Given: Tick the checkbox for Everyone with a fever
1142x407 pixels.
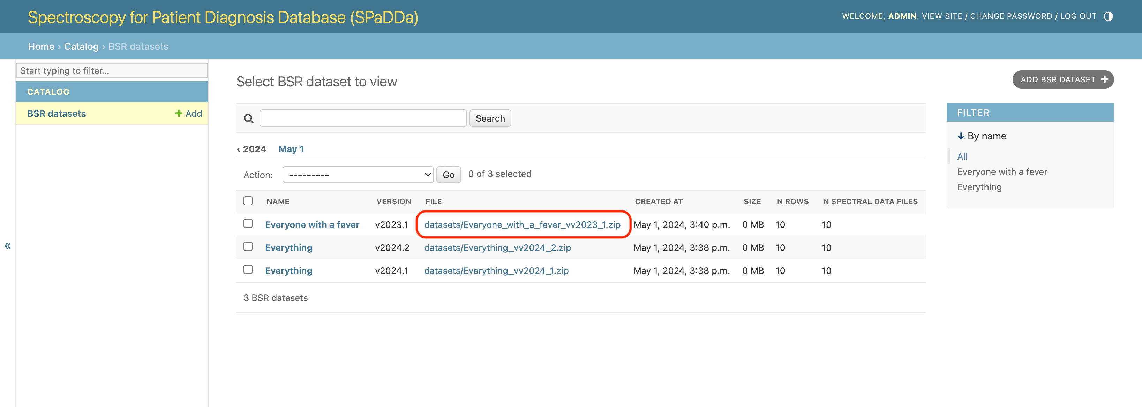Looking at the screenshot, I should 248,224.
